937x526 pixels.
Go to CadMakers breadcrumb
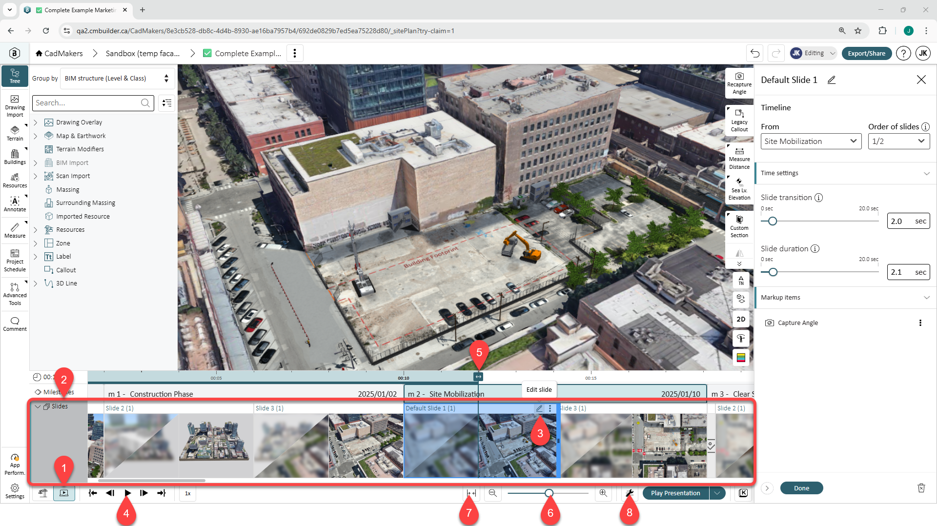59,53
